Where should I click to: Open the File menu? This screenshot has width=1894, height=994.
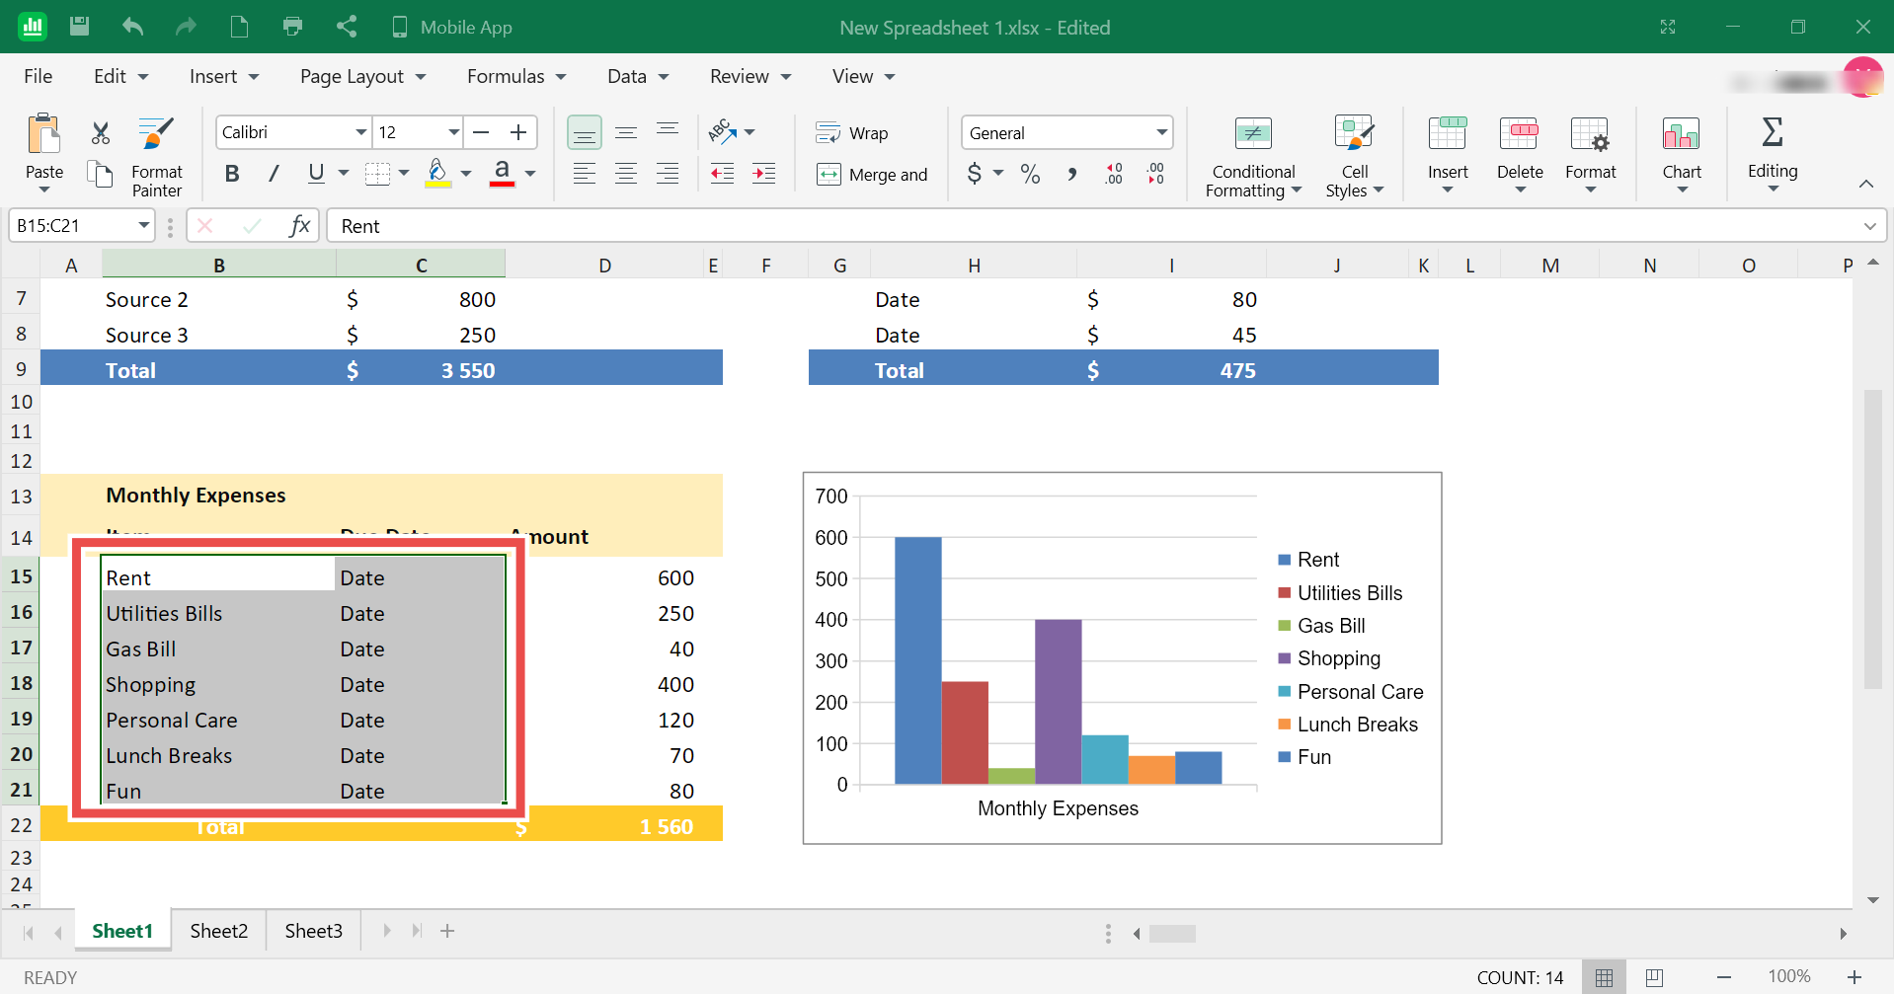tap(39, 76)
